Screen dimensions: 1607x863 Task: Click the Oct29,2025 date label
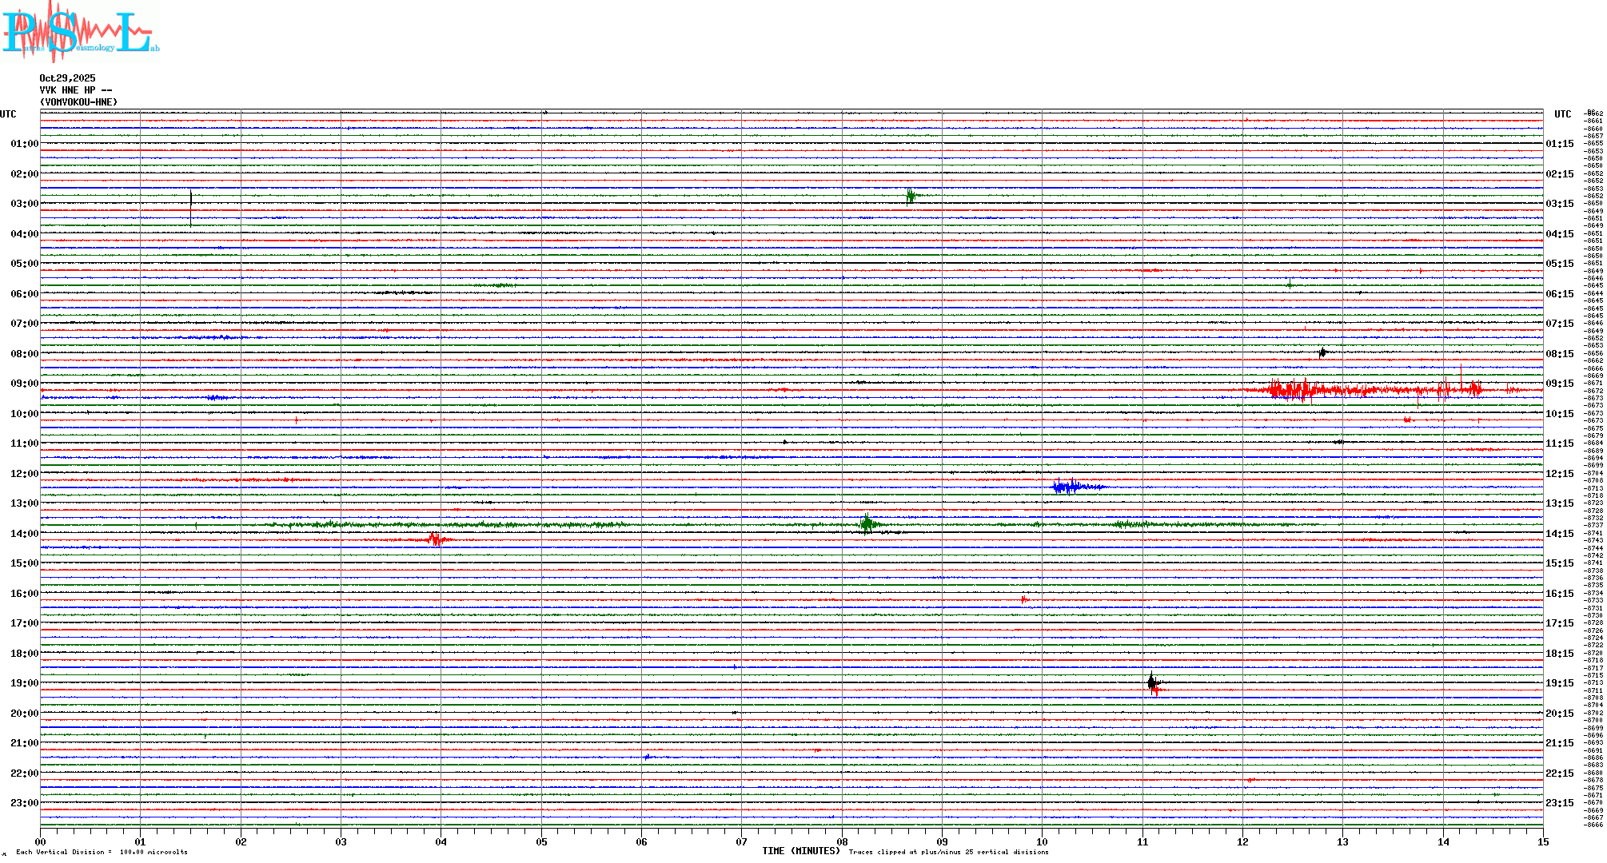67,78
